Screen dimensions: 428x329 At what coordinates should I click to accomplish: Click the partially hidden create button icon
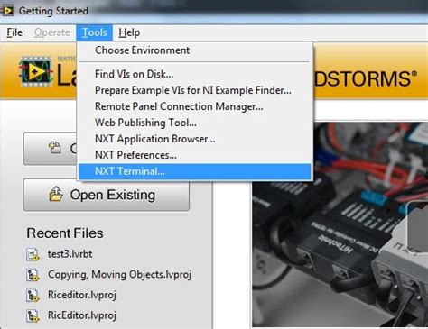click(55, 148)
